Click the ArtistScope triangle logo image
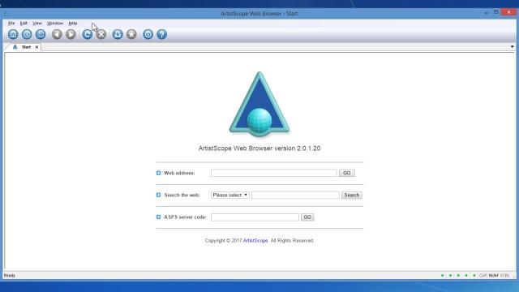The width and height of the screenshot is (519, 292). [x=259, y=104]
